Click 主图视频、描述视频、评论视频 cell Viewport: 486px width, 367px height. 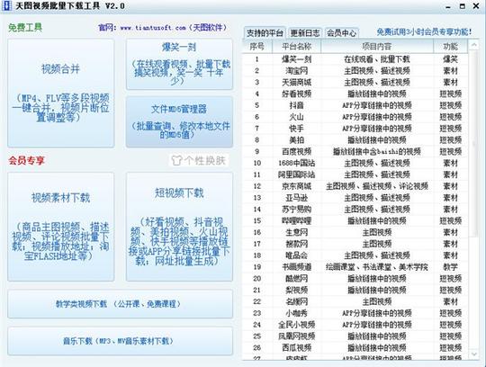coord(377,186)
